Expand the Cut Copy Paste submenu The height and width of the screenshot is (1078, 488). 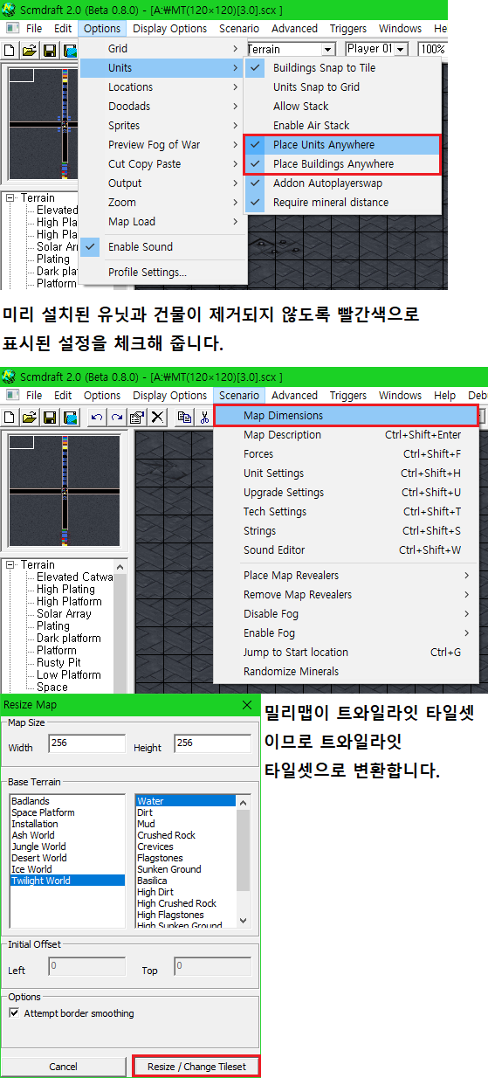pyautogui.click(x=163, y=164)
